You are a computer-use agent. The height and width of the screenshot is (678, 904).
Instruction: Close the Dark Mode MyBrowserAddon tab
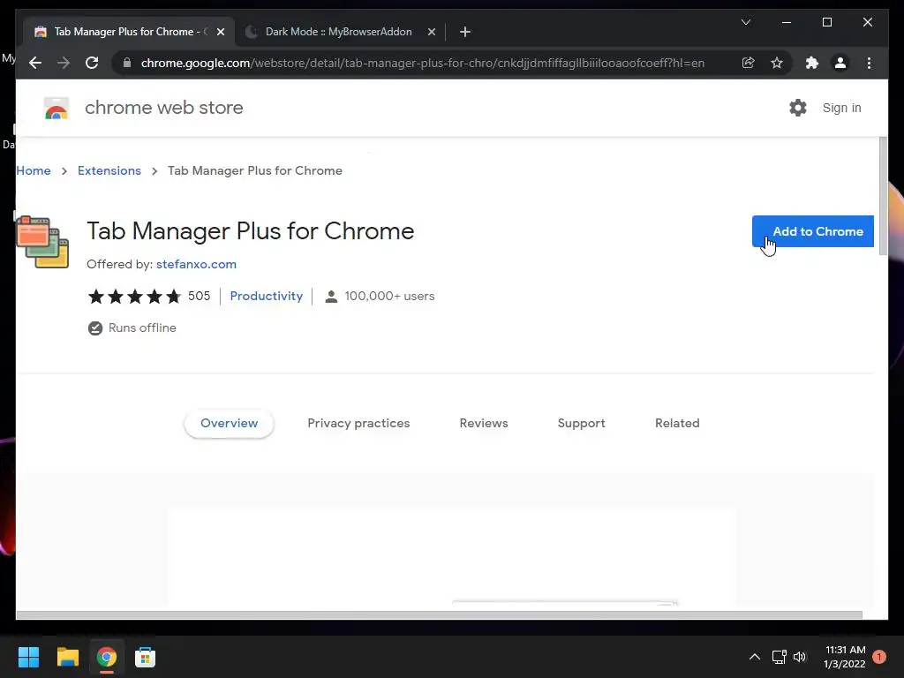[x=431, y=32]
